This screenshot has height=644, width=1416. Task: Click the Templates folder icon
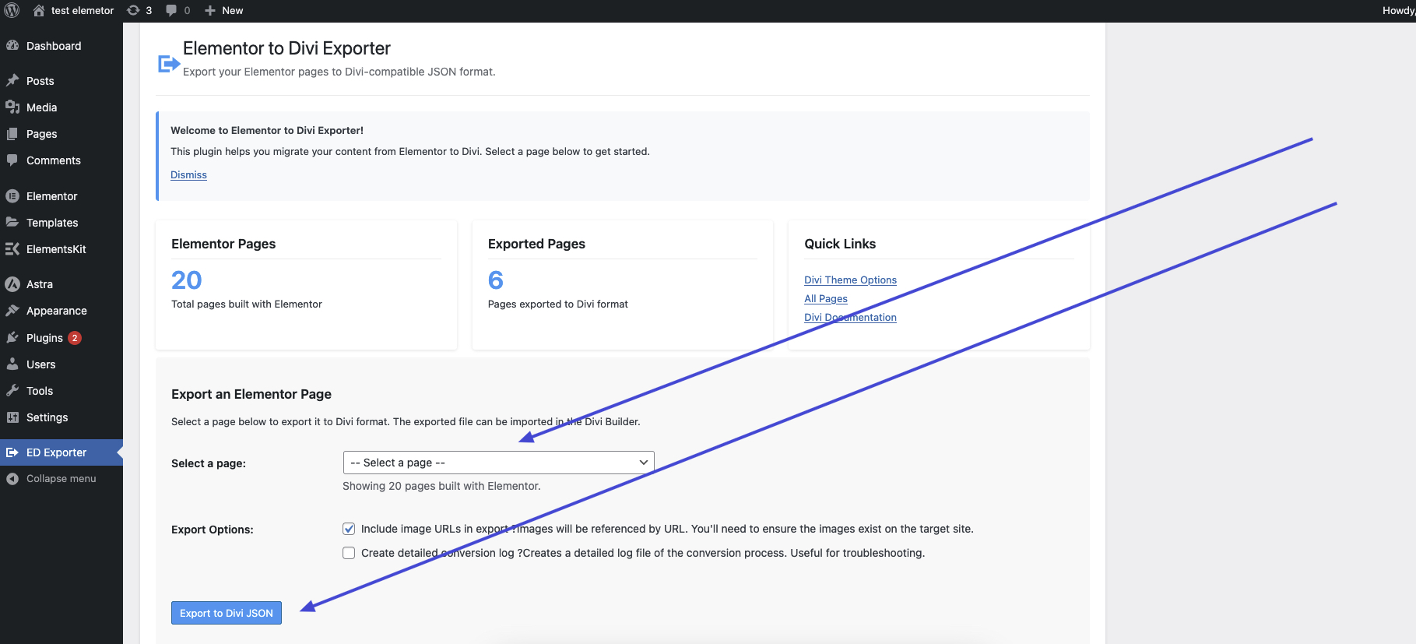click(12, 222)
